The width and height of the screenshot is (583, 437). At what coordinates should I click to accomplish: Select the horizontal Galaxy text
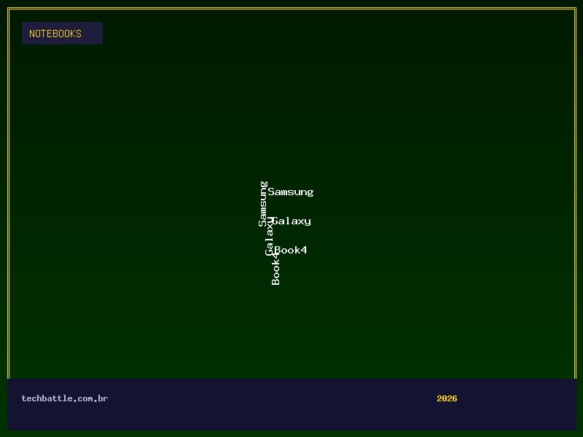(x=291, y=221)
